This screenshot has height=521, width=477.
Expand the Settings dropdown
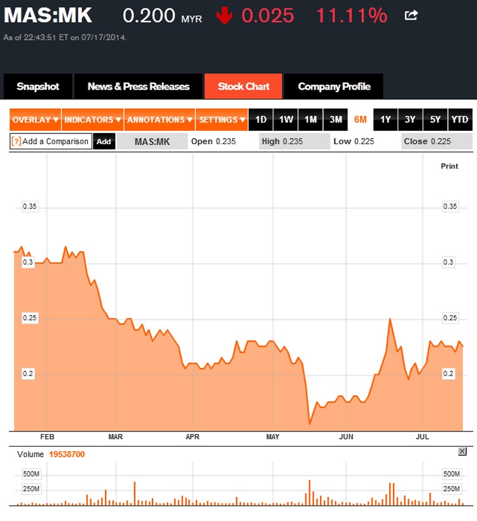(x=221, y=119)
